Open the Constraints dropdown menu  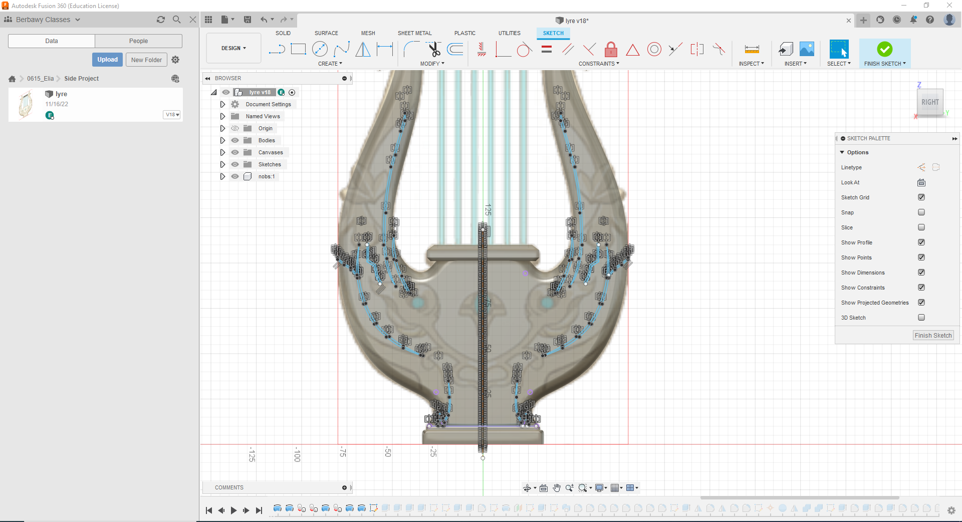599,64
